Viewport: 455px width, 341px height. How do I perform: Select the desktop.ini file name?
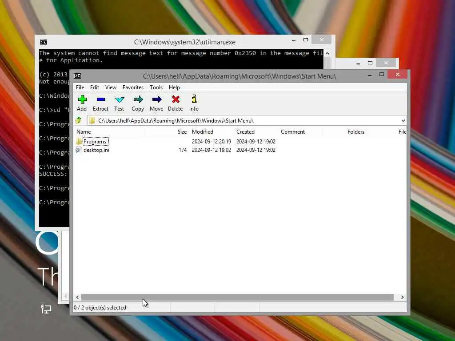click(96, 150)
